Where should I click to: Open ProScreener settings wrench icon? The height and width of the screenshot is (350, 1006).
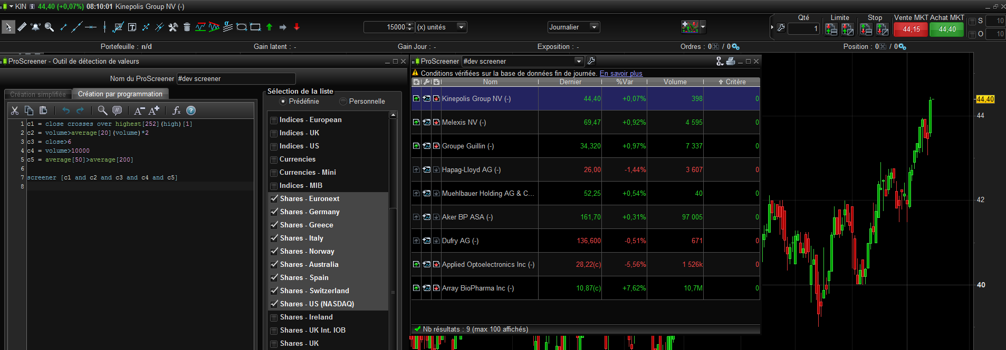click(591, 61)
